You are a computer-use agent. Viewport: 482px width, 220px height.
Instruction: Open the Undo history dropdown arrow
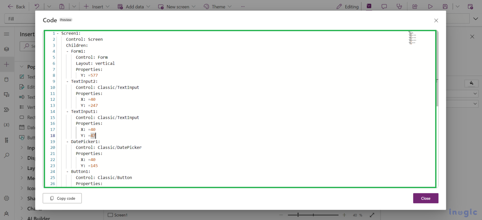[49, 7]
